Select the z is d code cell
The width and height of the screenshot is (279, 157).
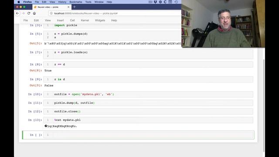pos(148,79)
